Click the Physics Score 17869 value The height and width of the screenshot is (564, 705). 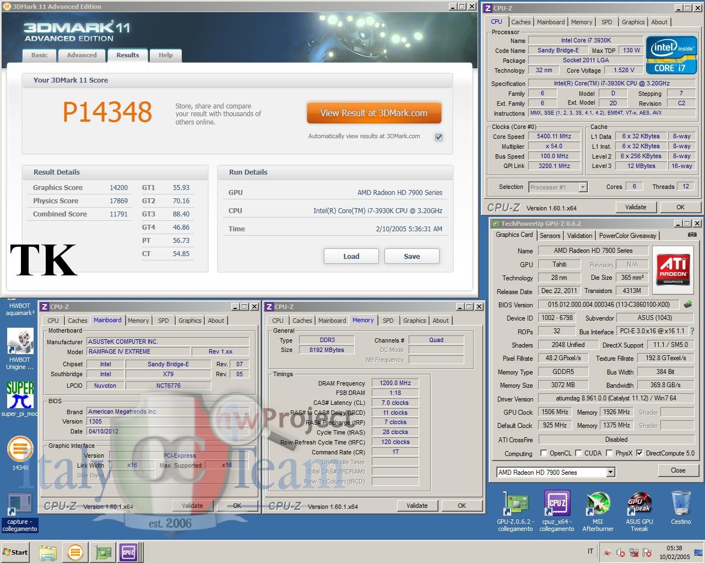pos(118,201)
